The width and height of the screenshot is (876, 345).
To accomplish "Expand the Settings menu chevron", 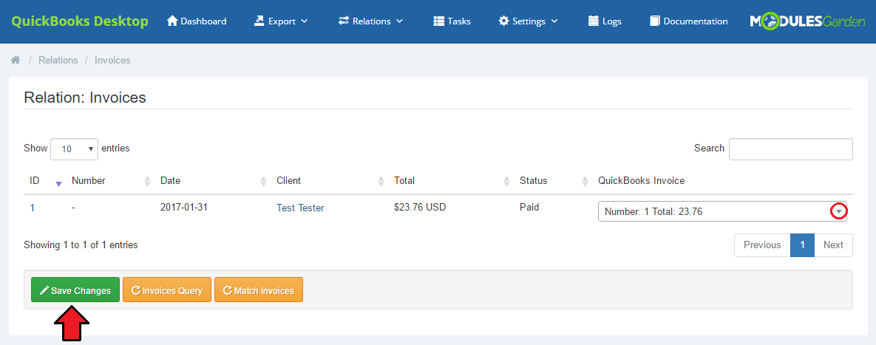I will (x=554, y=21).
